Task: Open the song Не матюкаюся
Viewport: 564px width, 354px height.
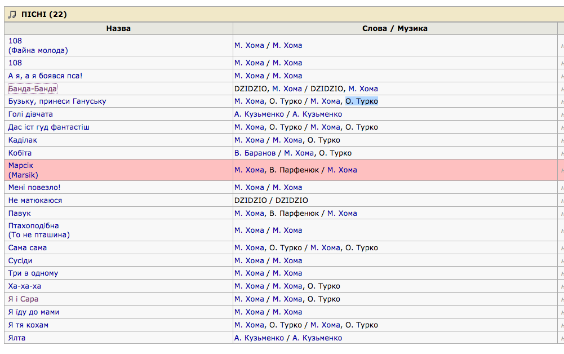Action: 35,201
